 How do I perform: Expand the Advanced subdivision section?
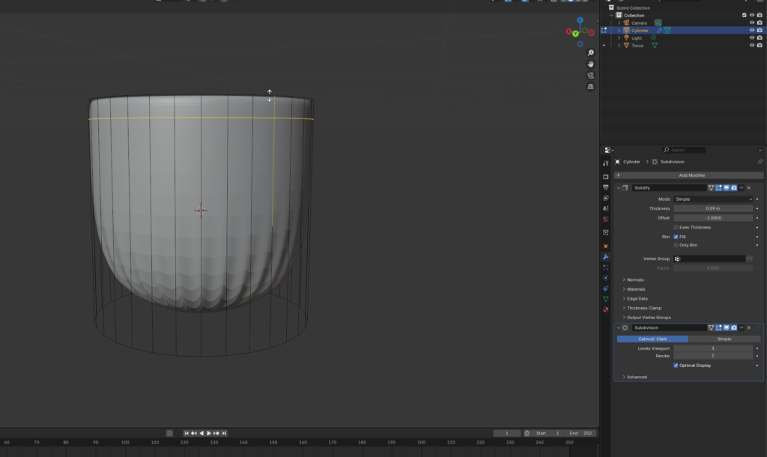[637, 377]
